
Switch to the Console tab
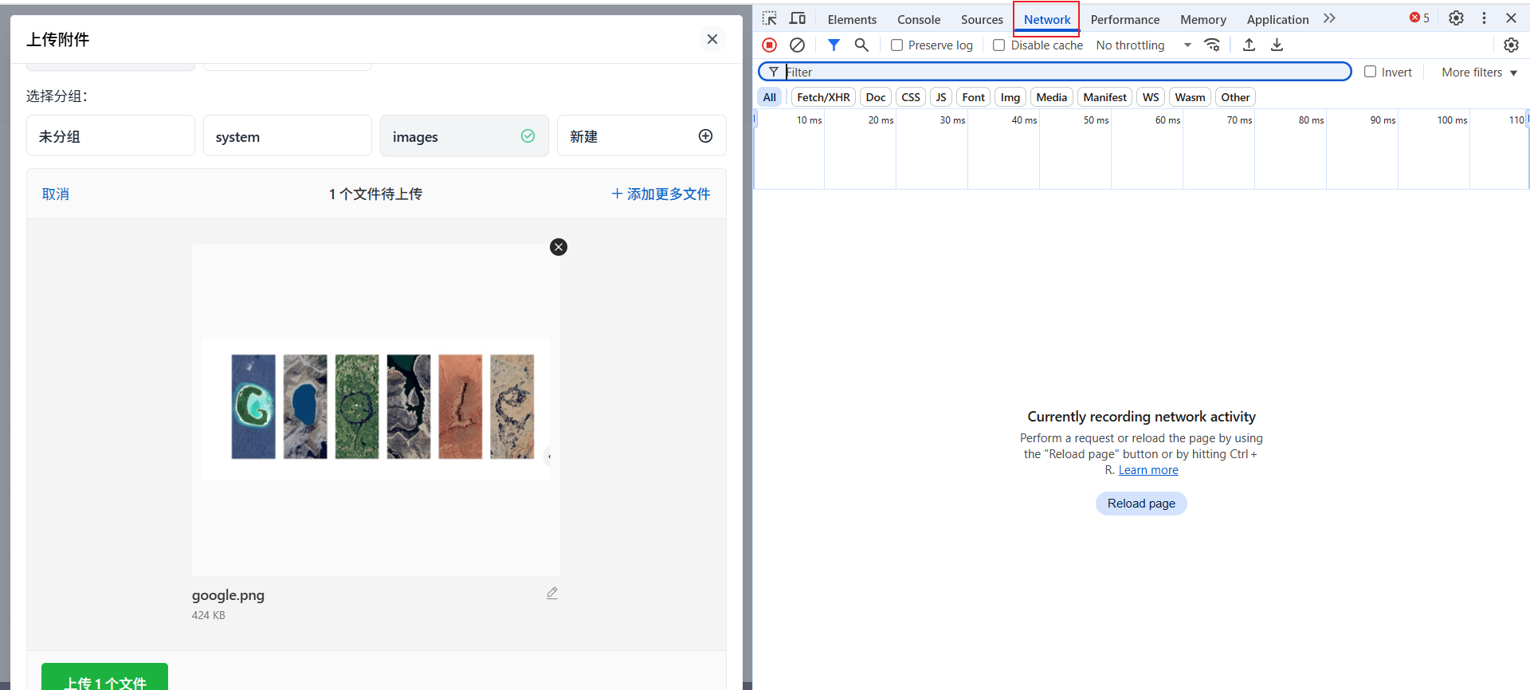click(x=919, y=19)
